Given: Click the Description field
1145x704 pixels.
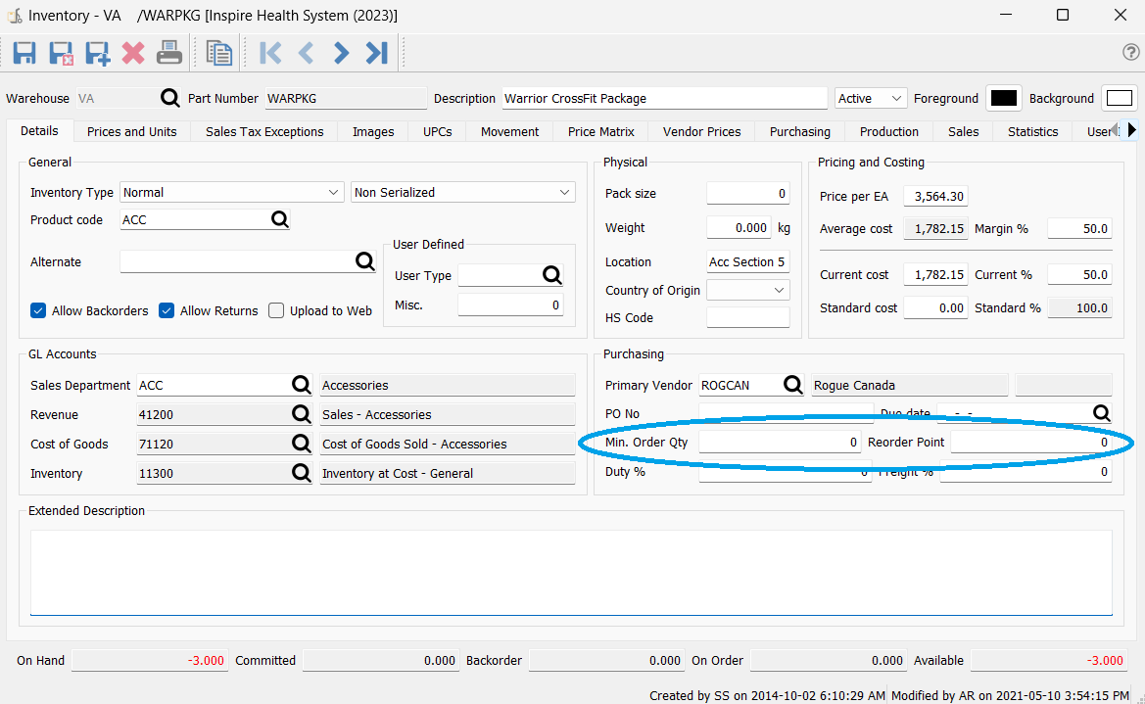Looking at the screenshot, I should click(664, 98).
